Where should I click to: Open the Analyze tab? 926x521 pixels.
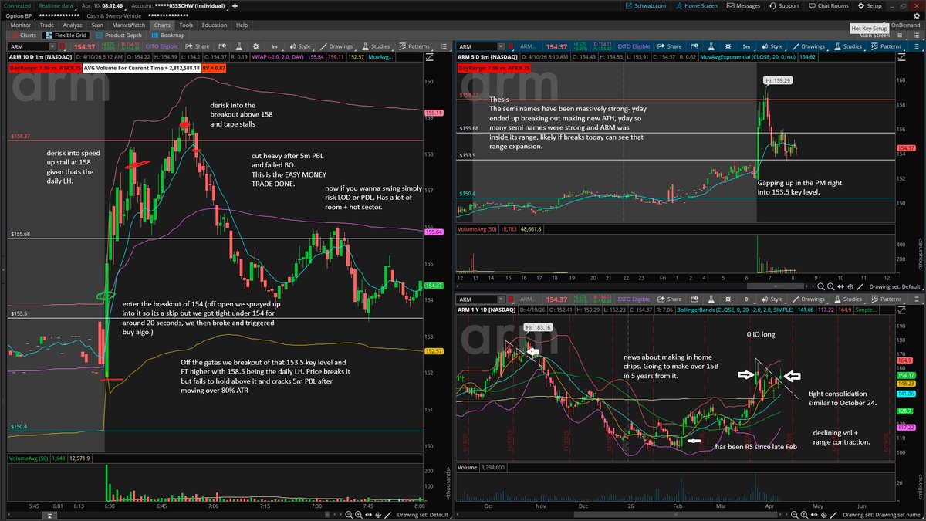tap(73, 25)
